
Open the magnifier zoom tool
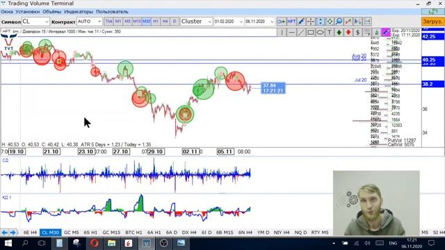pos(339,22)
